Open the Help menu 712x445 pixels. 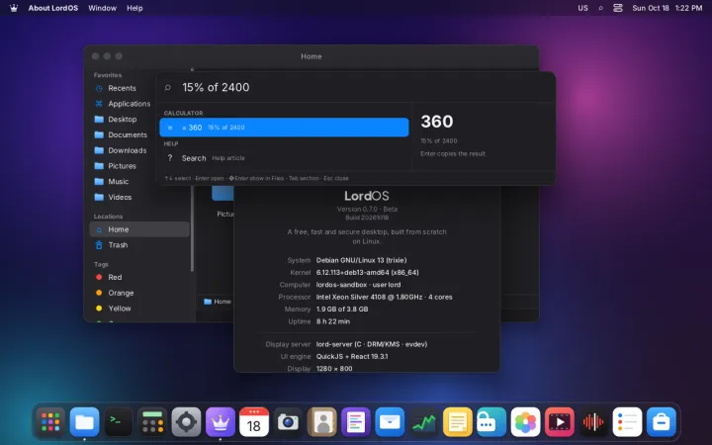[x=134, y=8]
